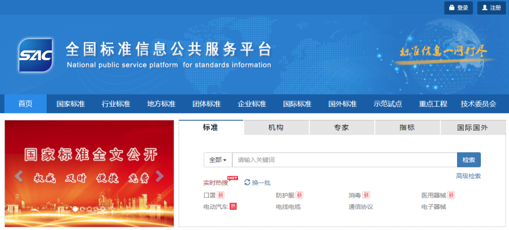The height and width of the screenshot is (230, 509).
Task: Click the 实时热搜 label
Action: 215,182
